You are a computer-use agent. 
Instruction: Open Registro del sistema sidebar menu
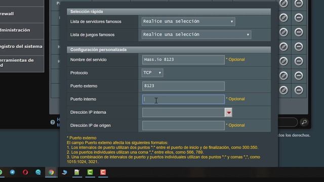tap(22, 47)
